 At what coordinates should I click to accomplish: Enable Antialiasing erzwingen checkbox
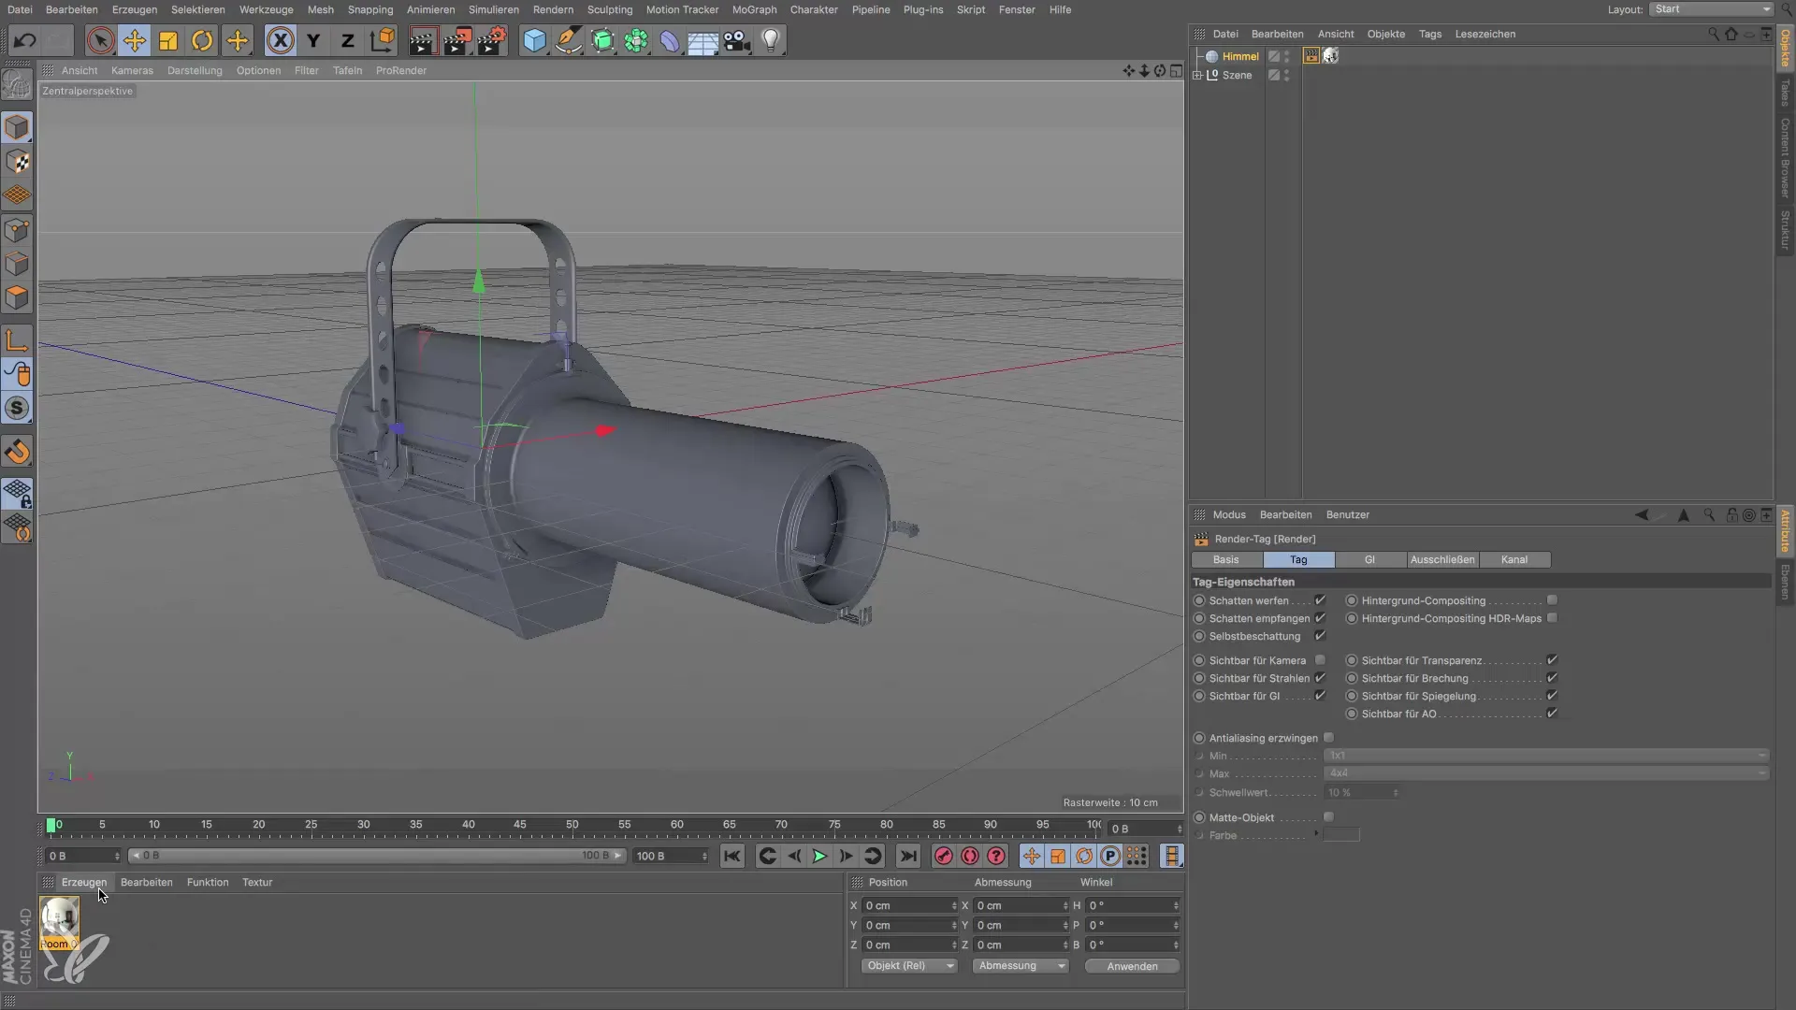click(1328, 738)
